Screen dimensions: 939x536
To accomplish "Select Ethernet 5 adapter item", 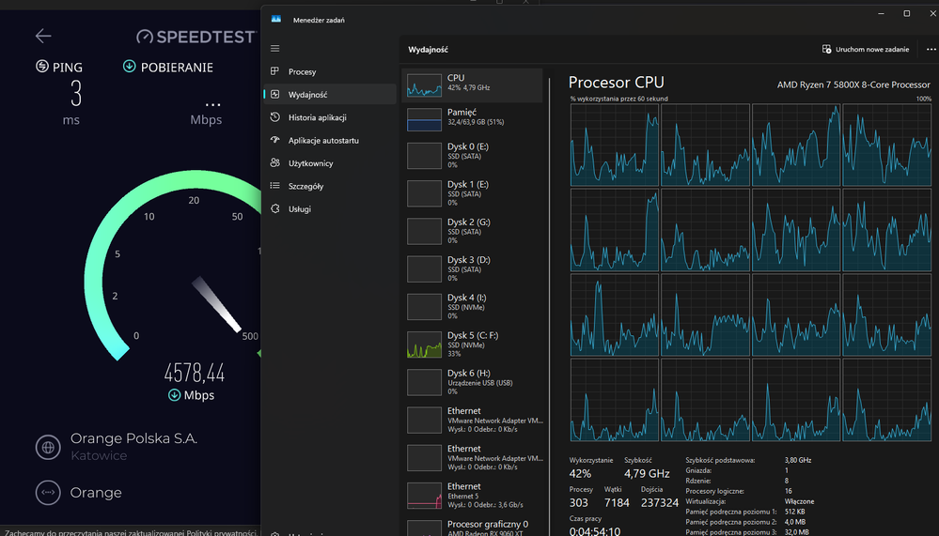I will [x=473, y=496].
